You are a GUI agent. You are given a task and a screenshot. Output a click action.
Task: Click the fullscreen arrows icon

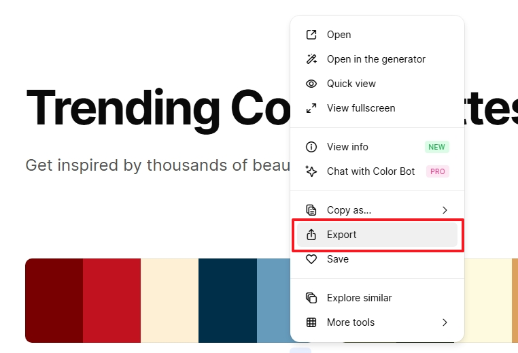coord(311,108)
